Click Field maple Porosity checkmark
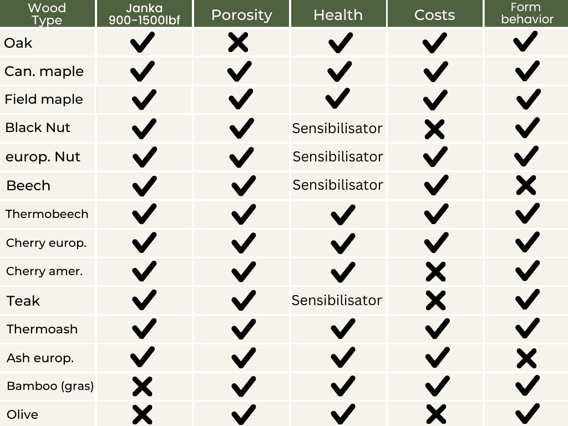The height and width of the screenshot is (426, 568). pyautogui.click(x=241, y=99)
